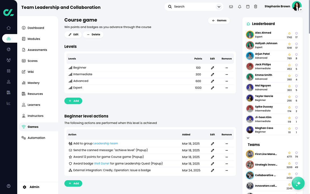This screenshot has width=310, height=194.
Task: Click the Delete course game button
Action: pyautogui.click(x=93, y=34)
